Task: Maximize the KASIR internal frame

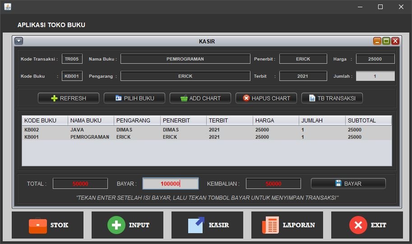Action: pyautogui.click(x=386, y=41)
